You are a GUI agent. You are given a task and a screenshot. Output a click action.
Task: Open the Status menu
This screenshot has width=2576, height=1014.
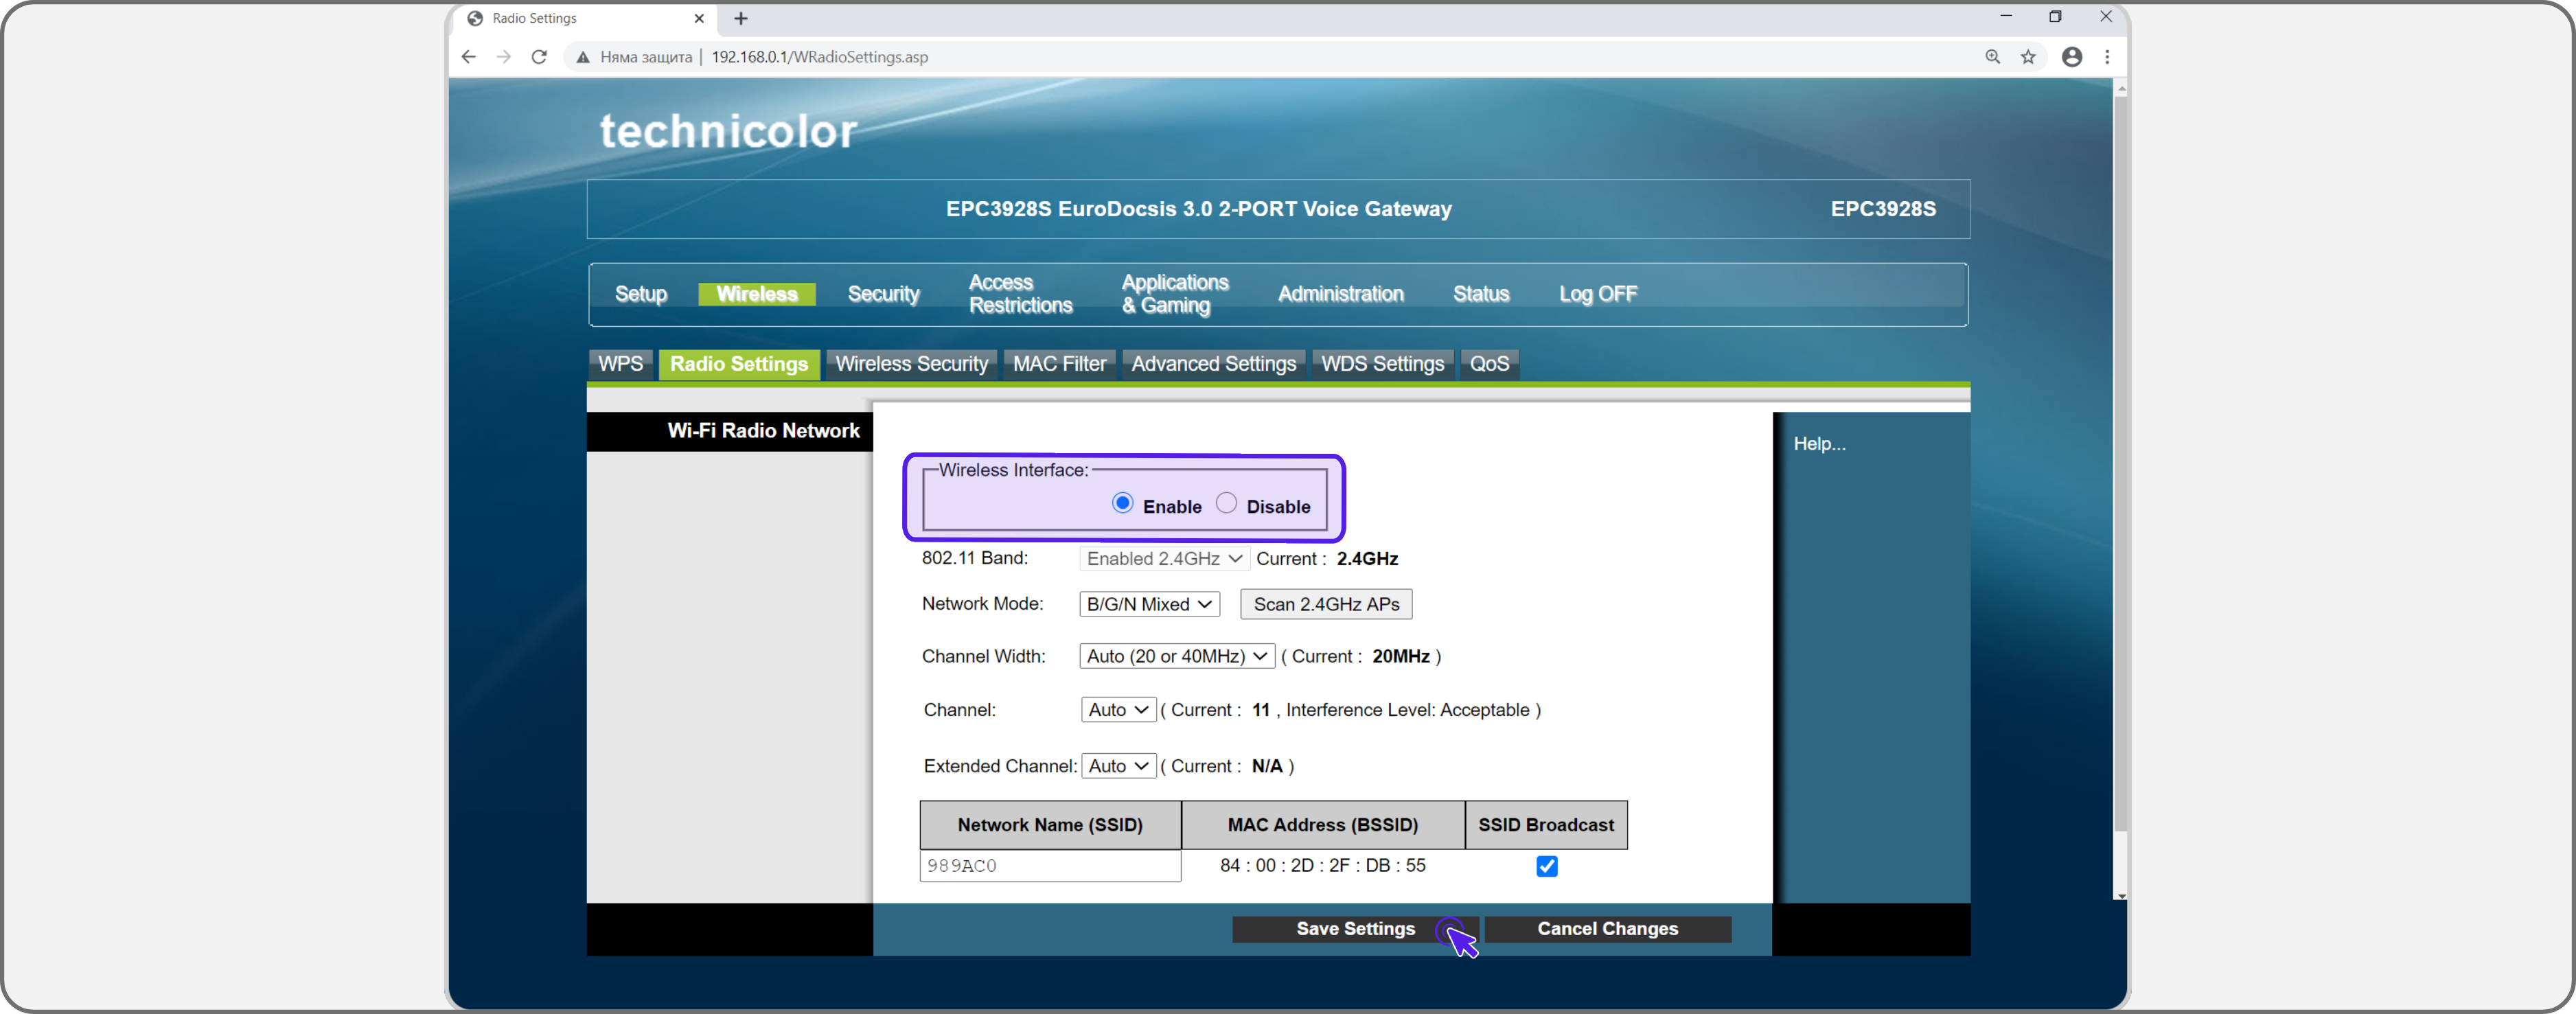coord(1480,294)
